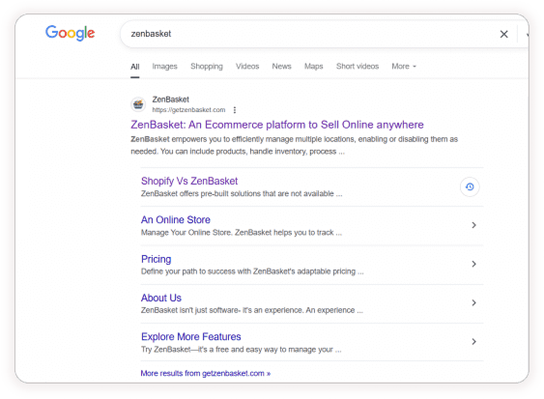Open the Short videos tab

click(x=358, y=67)
